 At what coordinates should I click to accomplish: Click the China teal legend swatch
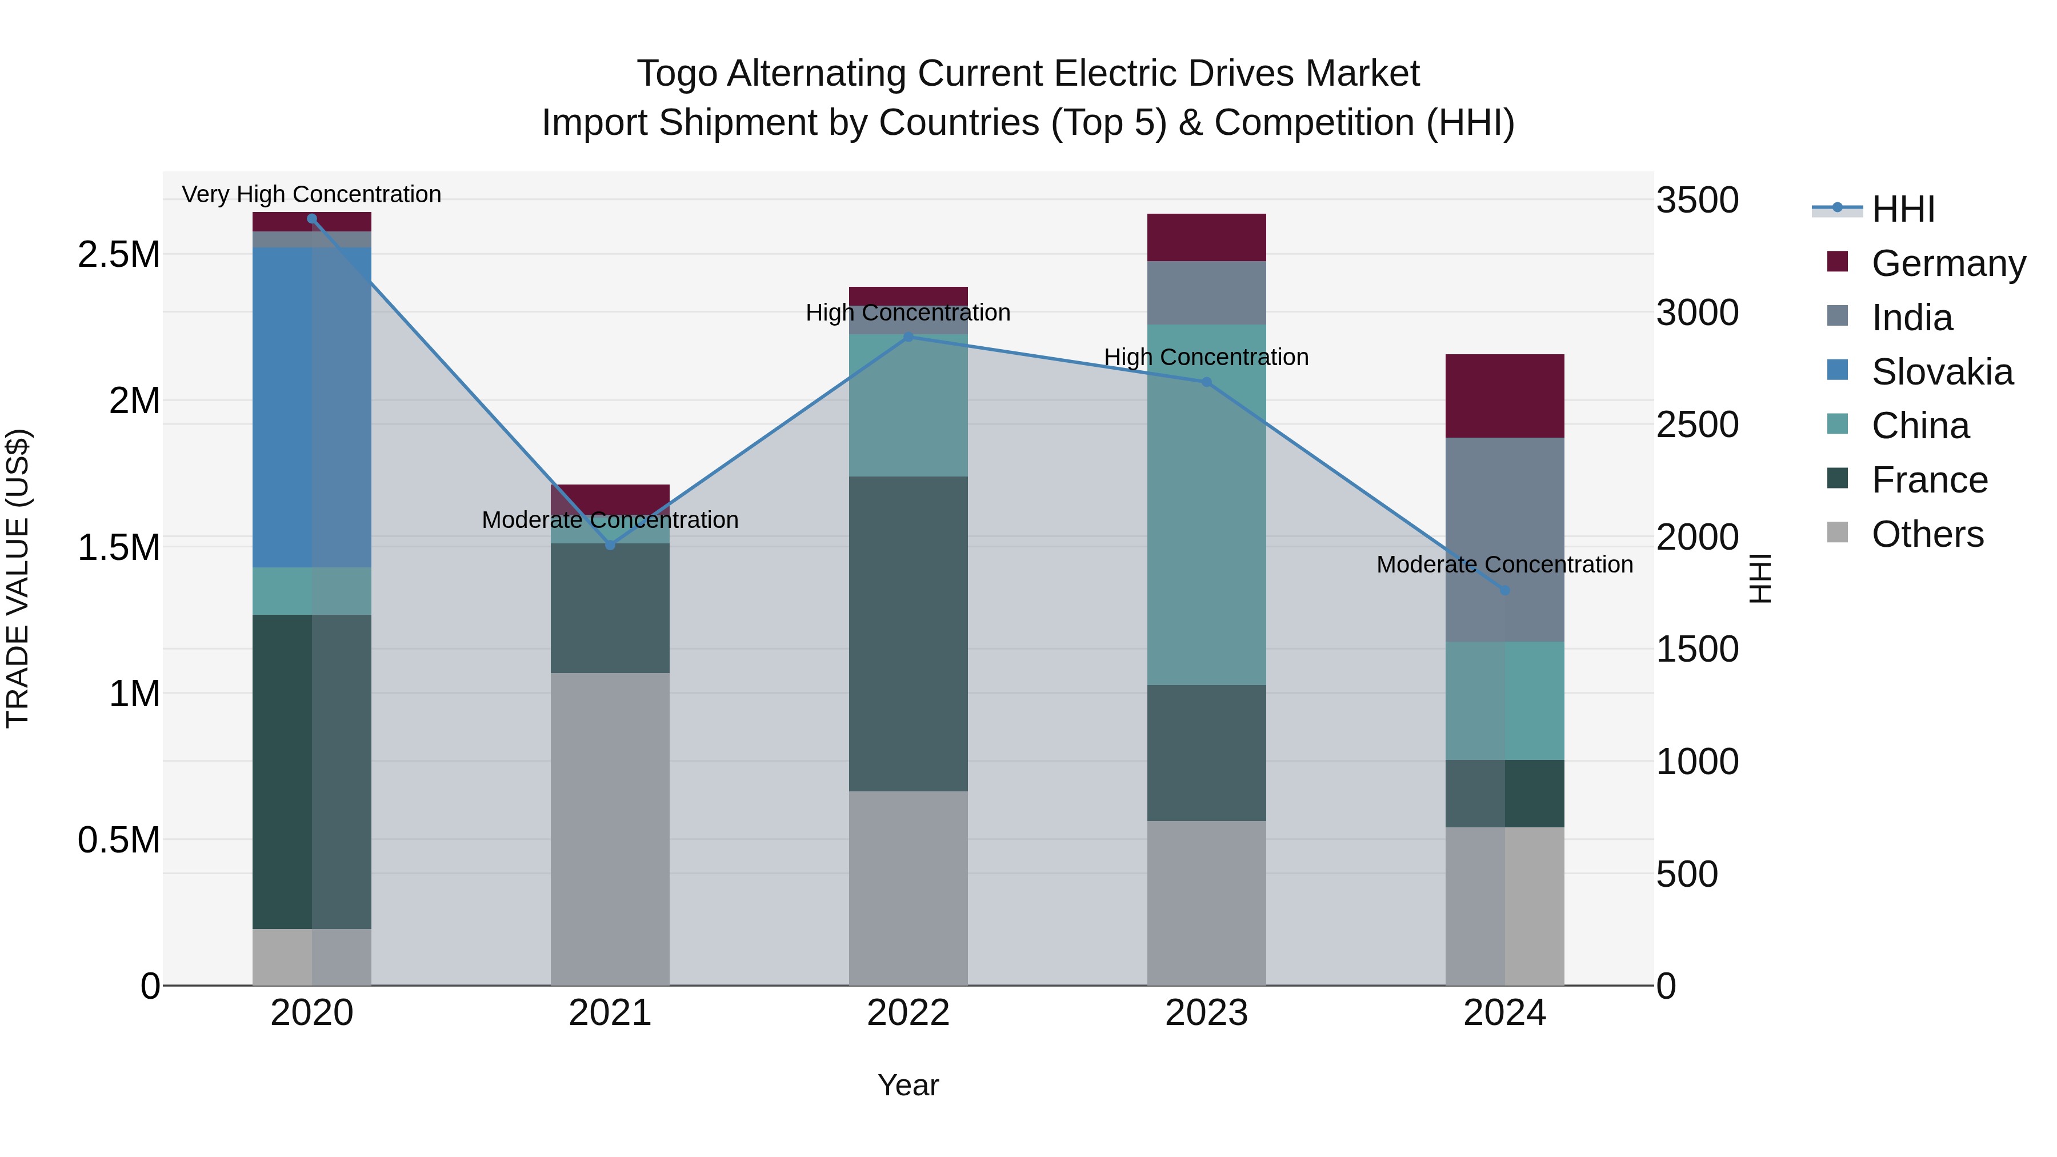tap(1838, 424)
